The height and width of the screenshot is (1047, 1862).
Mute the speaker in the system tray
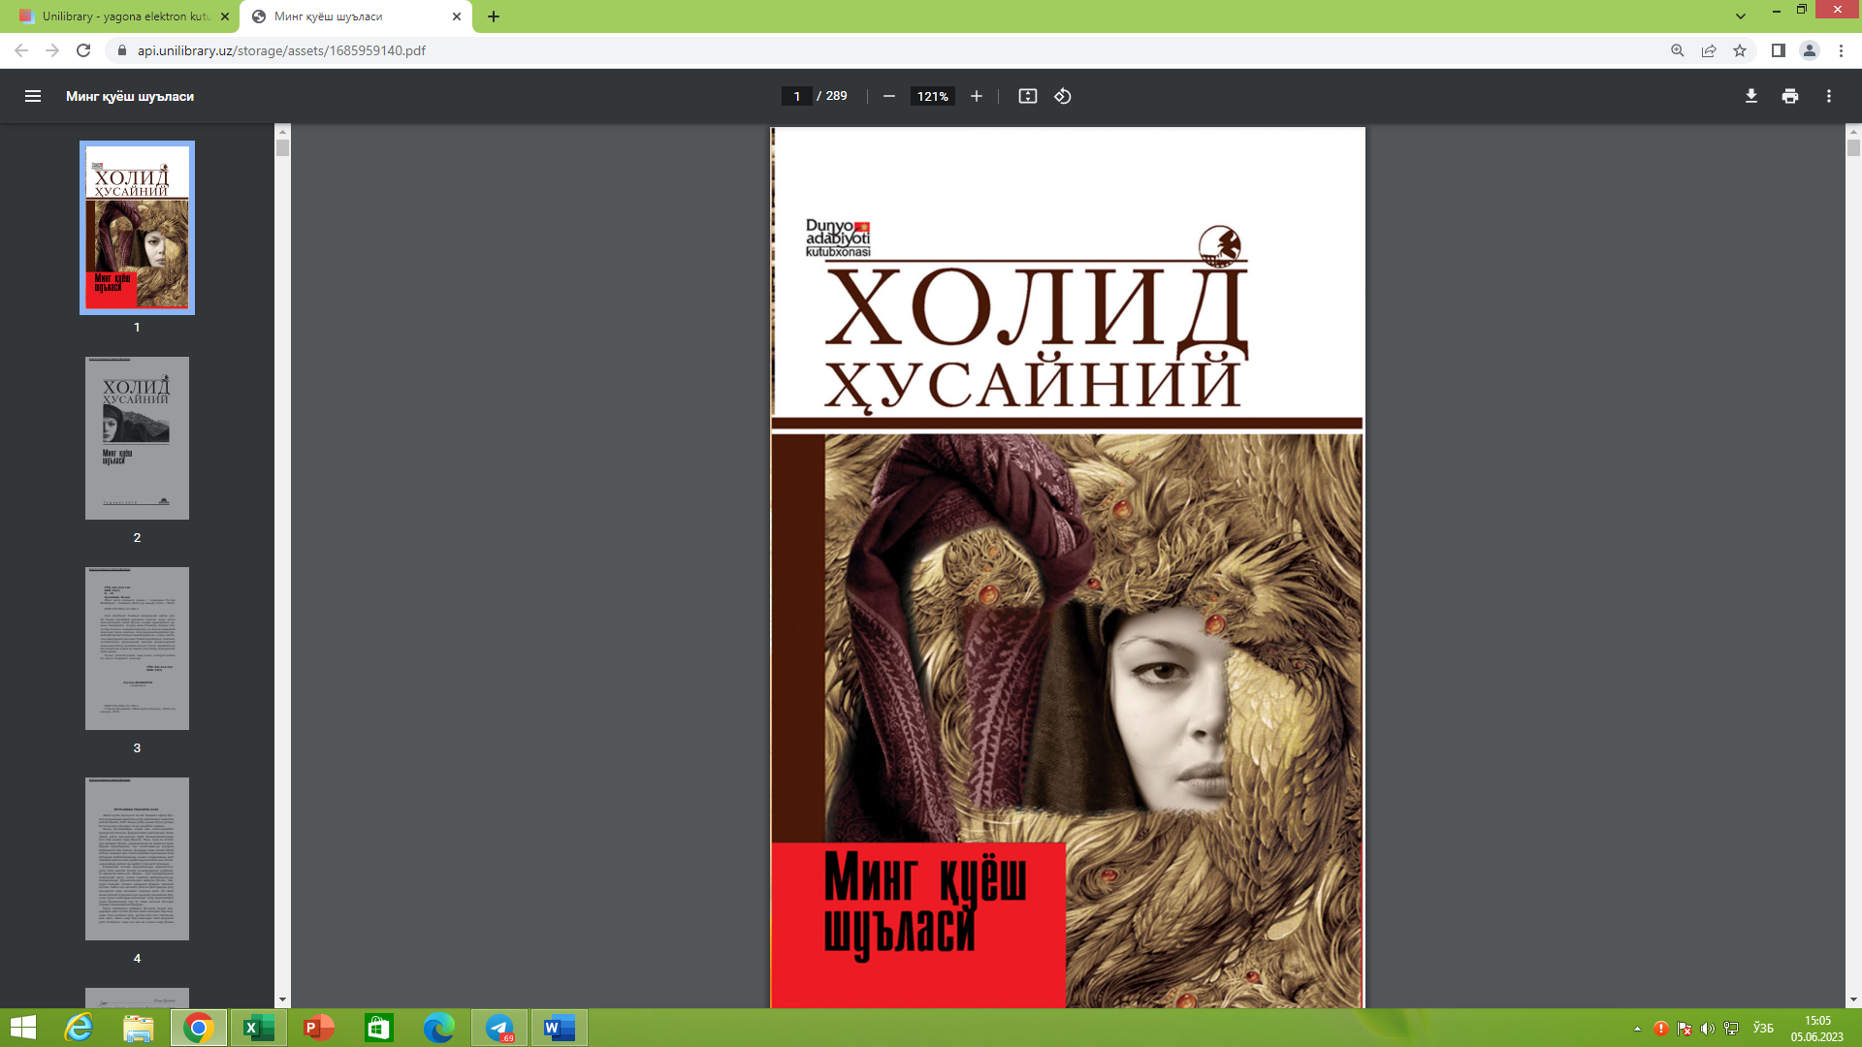pos(1709,1027)
